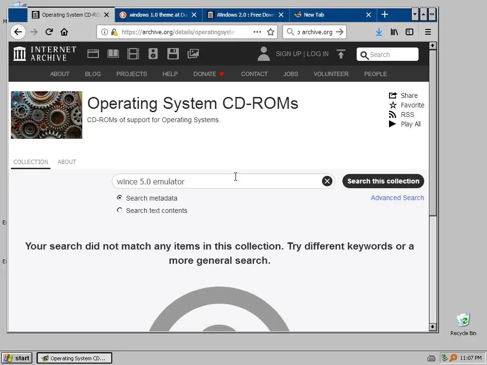487x365 pixels.
Task: Click the page scrollbar down arrow
Action: pyautogui.click(x=433, y=327)
